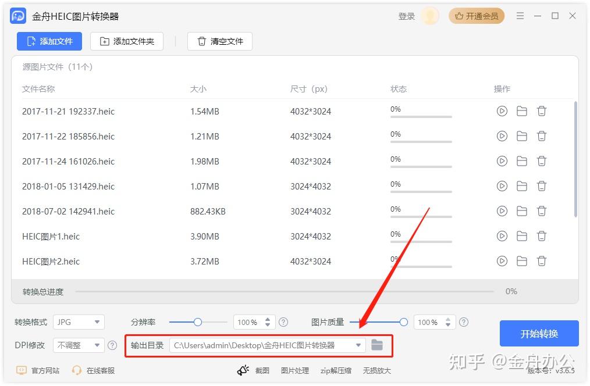Viewport: 590px width, 386px height.
Task: Delete 2018-07-02 142941.heic with trash icon
Action: (x=542, y=211)
